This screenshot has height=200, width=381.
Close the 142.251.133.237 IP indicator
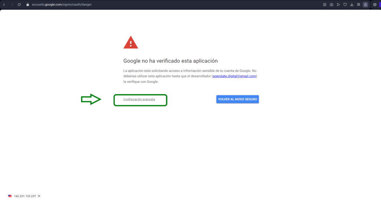[39, 196]
